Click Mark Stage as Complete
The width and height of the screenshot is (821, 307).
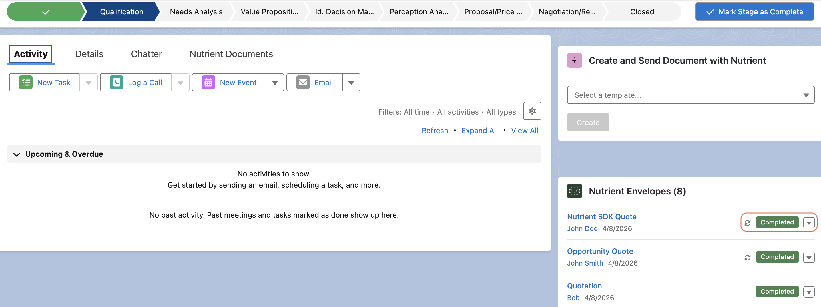tap(754, 11)
